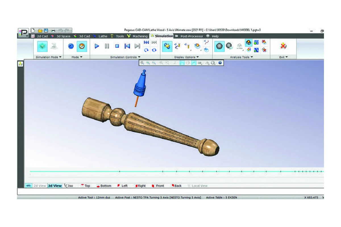Click the 'Active Tool : 12mm duz' status text
This screenshot has width=341, height=227.
[x=95, y=197]
